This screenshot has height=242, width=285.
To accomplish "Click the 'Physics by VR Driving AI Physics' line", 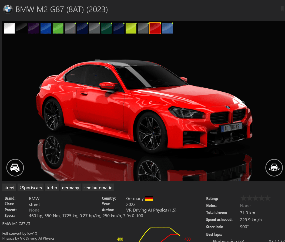I will (x=28, y=238).
